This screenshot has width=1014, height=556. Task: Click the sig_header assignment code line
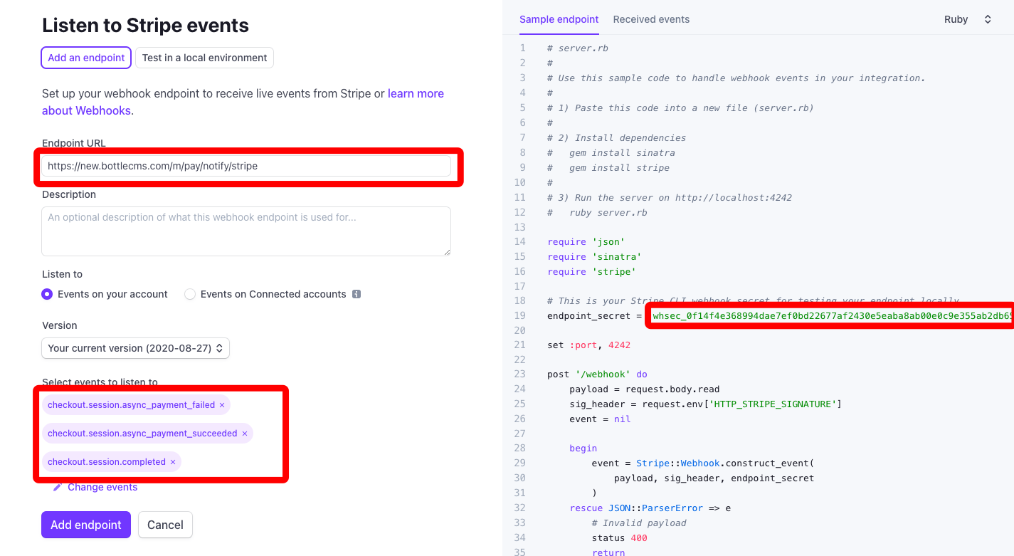(706, 404)
